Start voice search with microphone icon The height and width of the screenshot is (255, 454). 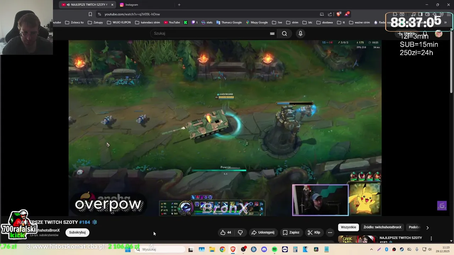tap(300, 33)
